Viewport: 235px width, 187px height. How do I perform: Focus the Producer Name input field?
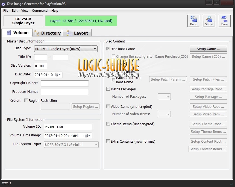[65, 92]
